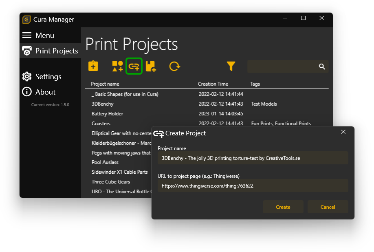Screen dimensions: 374x252
Task: Minimize the Cura Manager main window
Action: (285, 18)
